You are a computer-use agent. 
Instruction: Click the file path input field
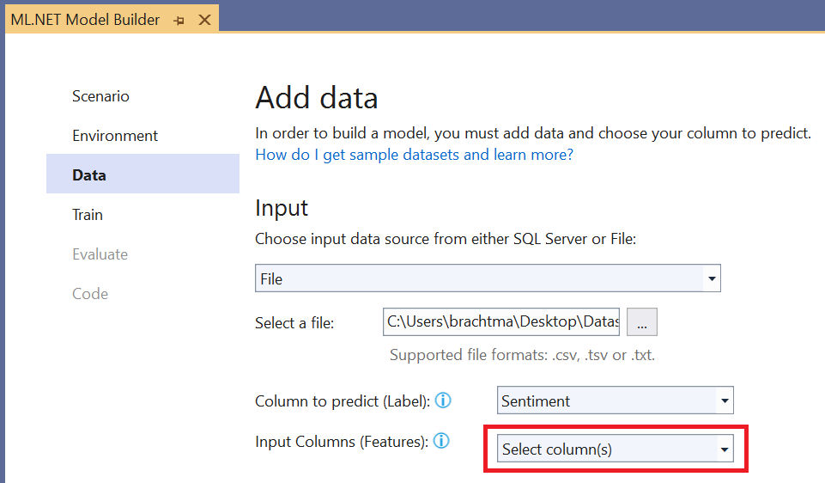[500, 321]
